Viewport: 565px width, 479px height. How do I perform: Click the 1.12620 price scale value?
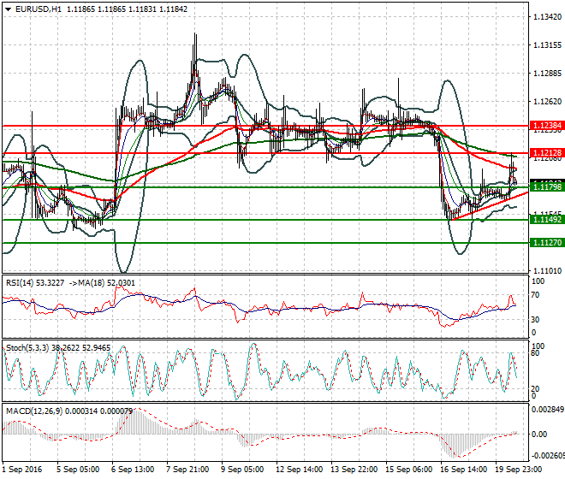tap(547, 102)
